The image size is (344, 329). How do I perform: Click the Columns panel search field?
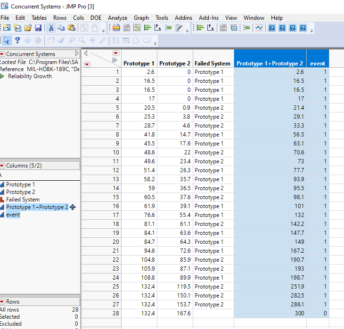(x=41, y=175)
